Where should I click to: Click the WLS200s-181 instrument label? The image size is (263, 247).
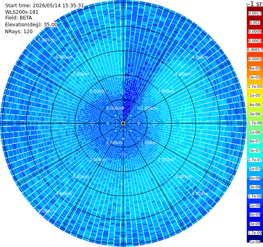coord(21,12)
